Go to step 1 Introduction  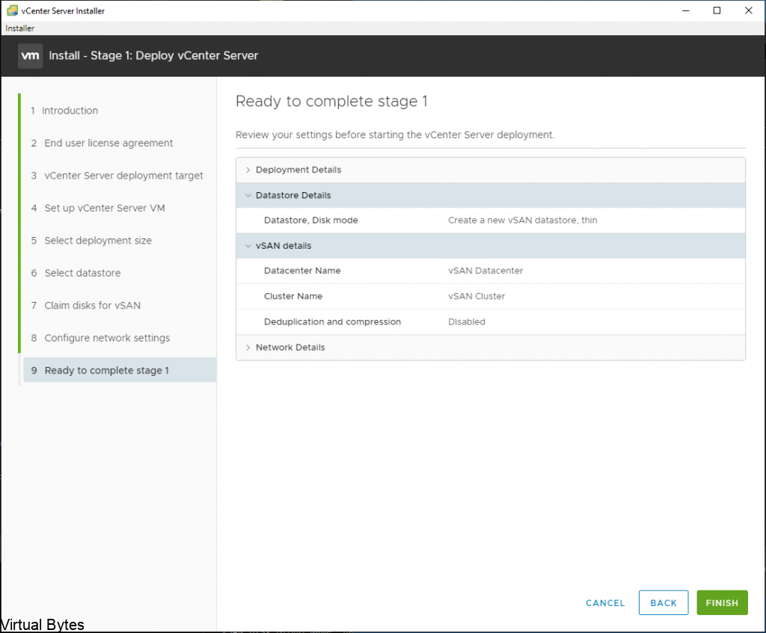pos(64,111)
